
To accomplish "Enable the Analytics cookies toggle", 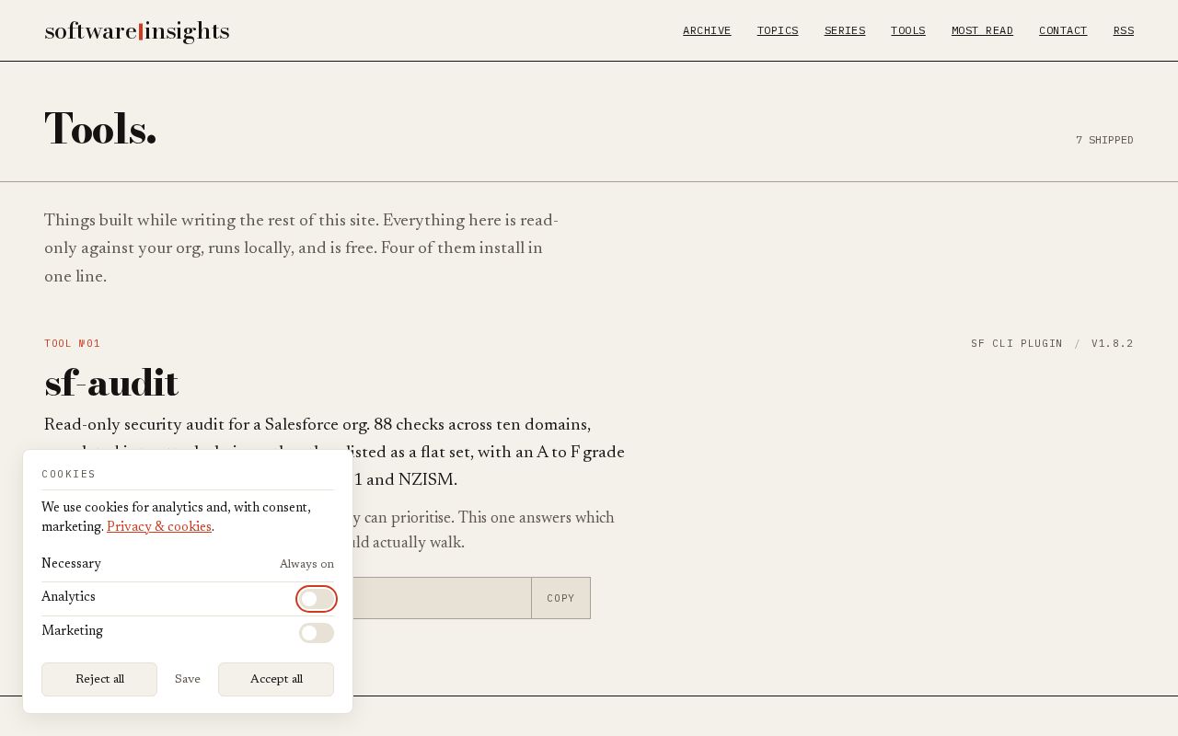I will click(317, 599).
